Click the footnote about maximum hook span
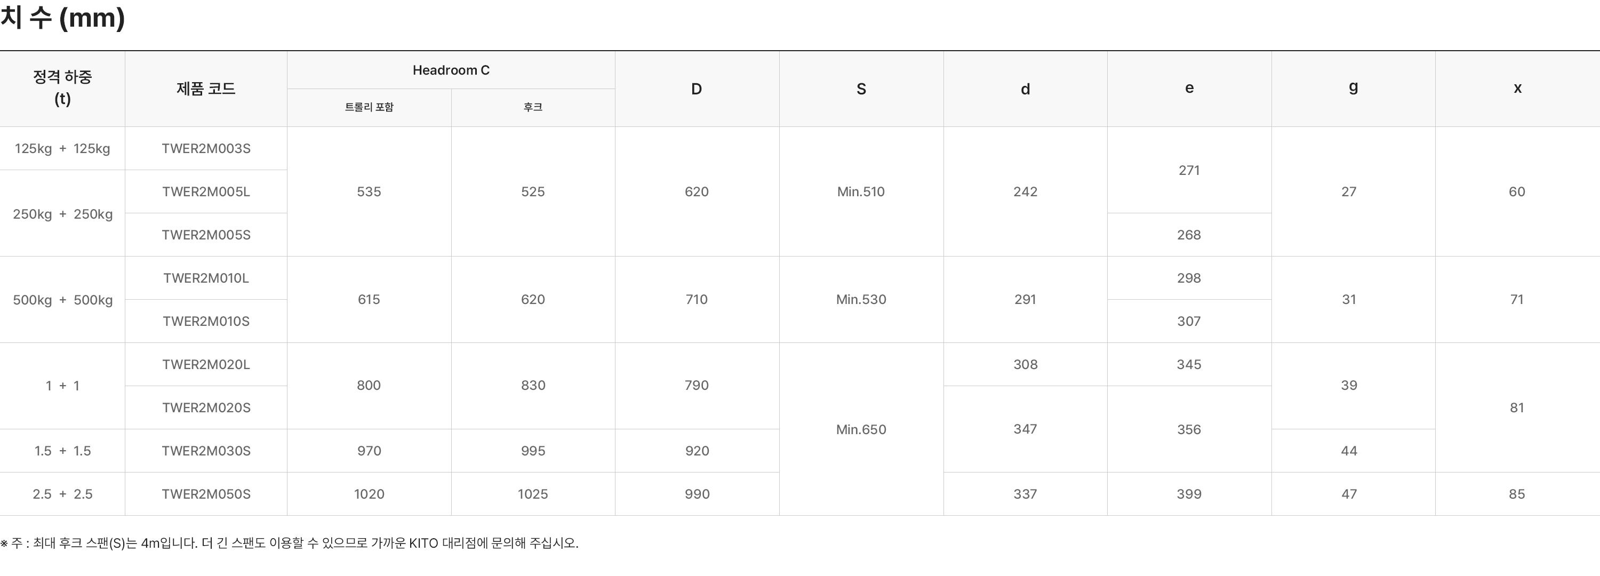 [x=290, y=543]
